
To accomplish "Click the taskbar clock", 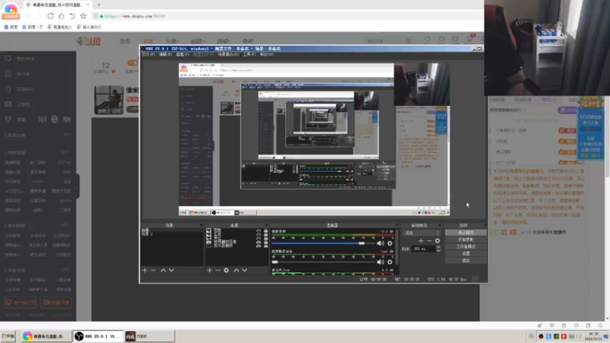I will tap(594, 336).
